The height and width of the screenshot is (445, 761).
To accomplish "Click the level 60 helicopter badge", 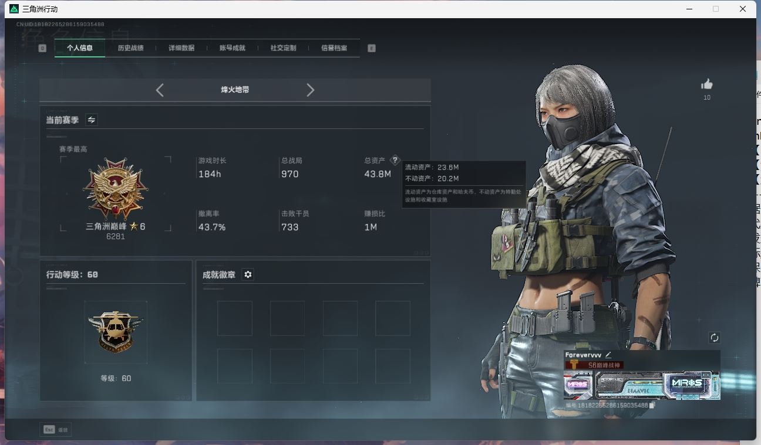I will pos(116,331).
